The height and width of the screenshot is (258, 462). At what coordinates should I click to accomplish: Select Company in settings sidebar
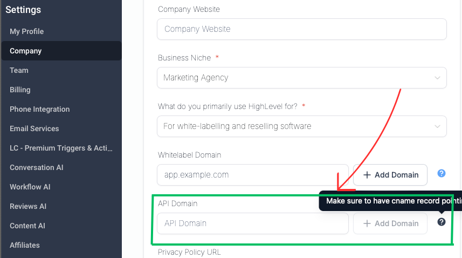point(25,51)
